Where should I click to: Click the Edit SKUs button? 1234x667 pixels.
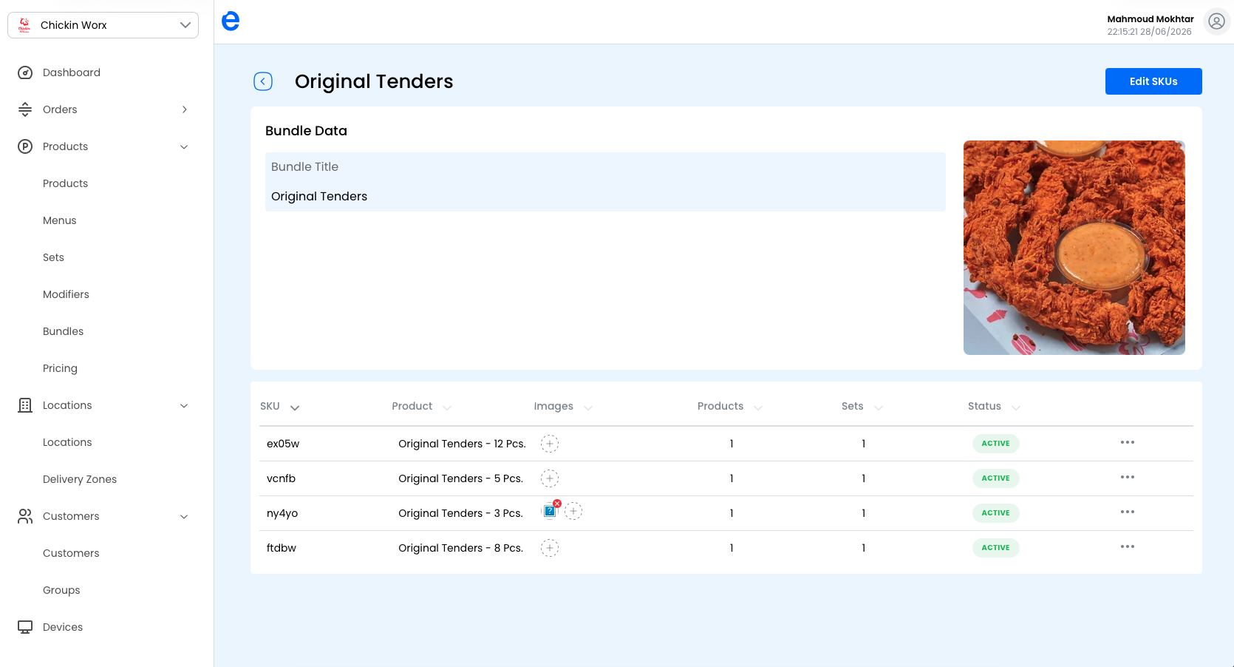1153,81
